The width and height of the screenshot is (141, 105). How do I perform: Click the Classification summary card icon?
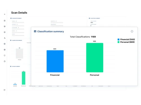tap(35, 31)
